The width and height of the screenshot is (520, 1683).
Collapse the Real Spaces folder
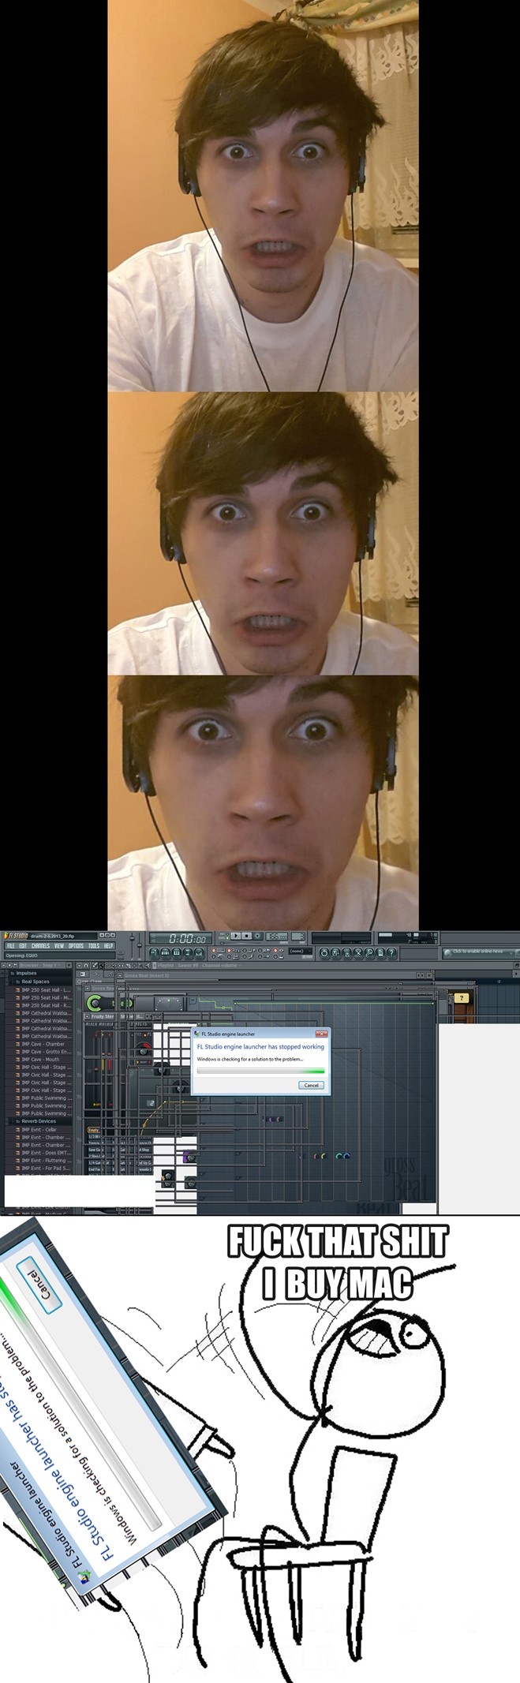[36, 982]
